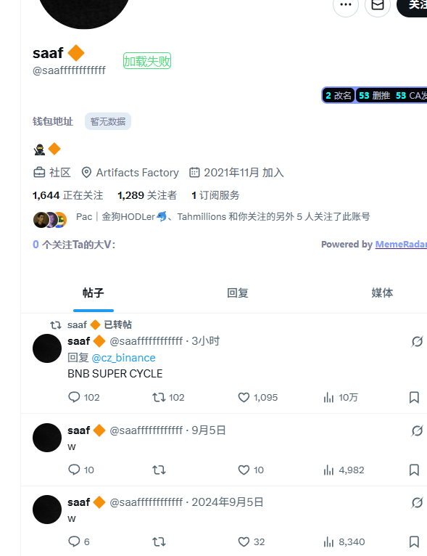This screenshot has height=556, width=427.
Task: Bookmark the 2024年9月5日 post
Action: tap(414, 541)
